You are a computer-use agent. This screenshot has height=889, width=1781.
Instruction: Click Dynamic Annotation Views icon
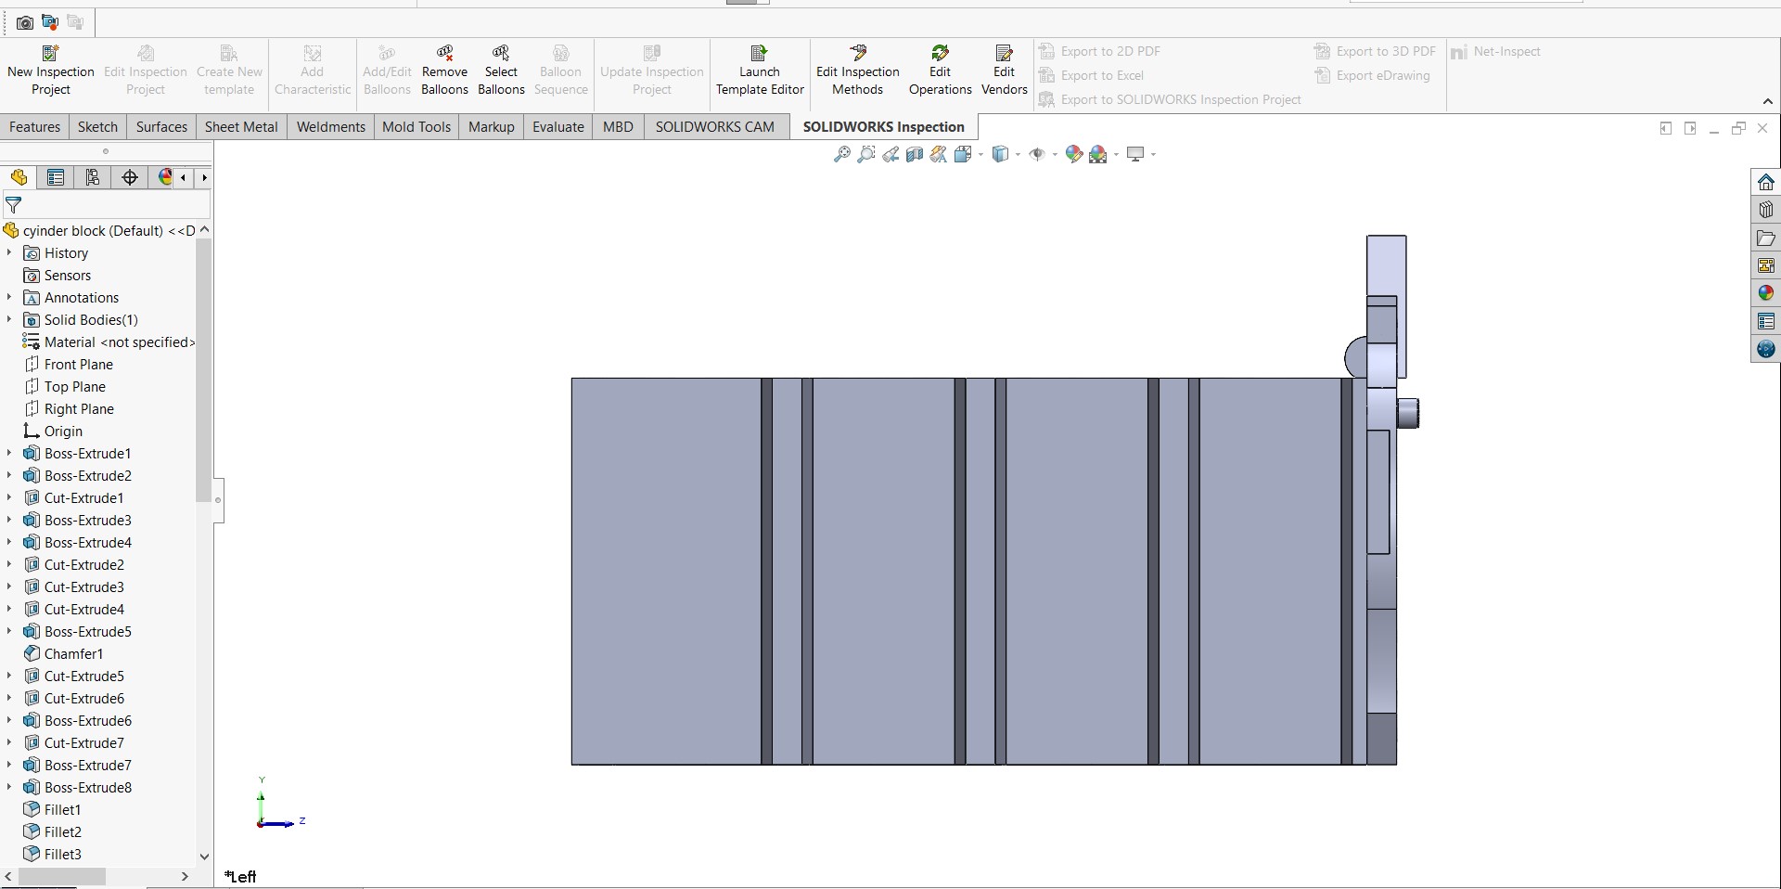coord(939,154)
